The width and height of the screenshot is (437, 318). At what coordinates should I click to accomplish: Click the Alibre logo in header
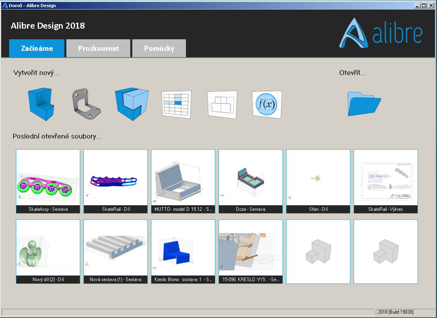(381, 33)
